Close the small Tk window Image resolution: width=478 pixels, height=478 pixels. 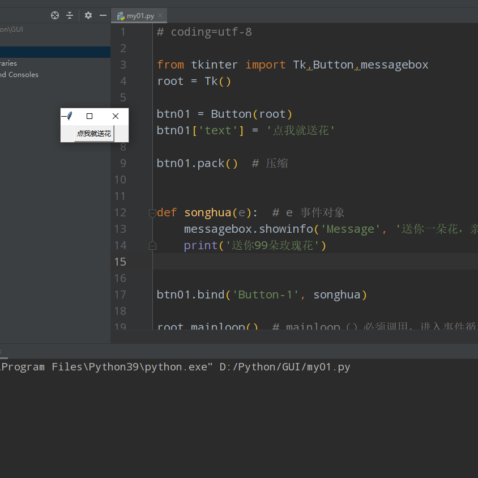point(115,116)
